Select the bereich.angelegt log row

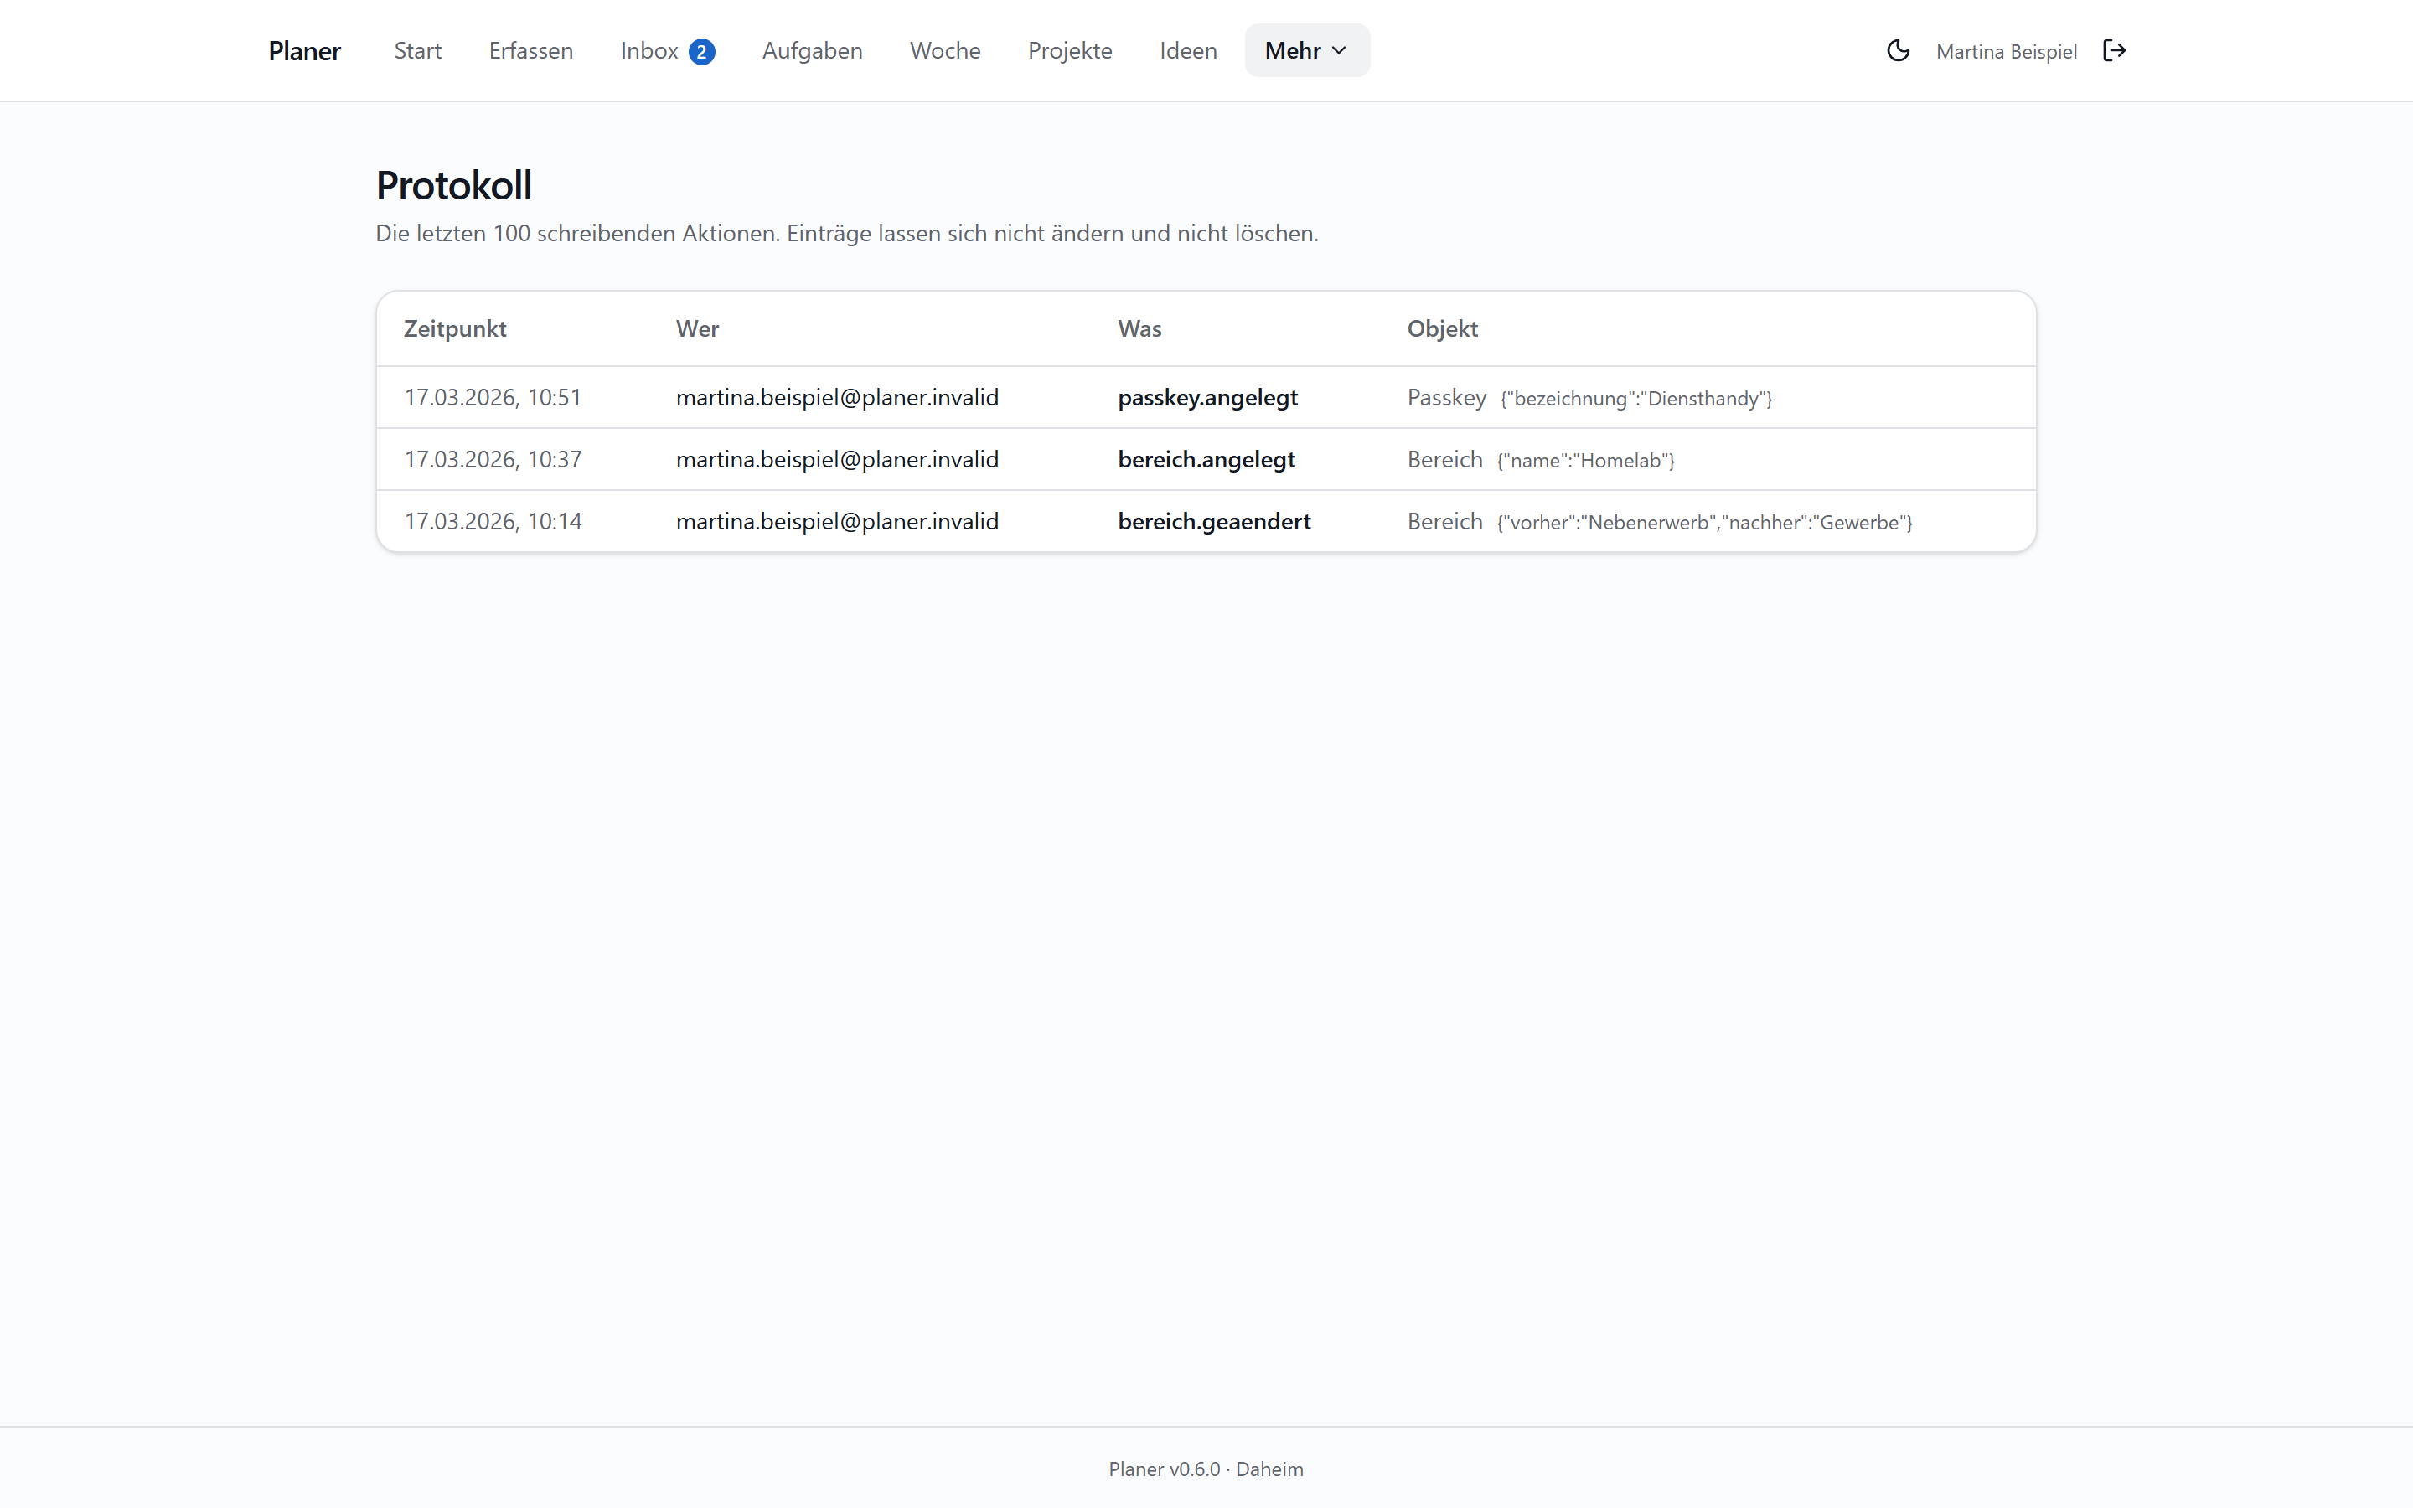(x=1206, y=459)
